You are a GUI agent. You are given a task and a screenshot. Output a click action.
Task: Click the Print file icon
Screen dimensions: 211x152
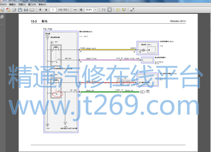[26, 10]
